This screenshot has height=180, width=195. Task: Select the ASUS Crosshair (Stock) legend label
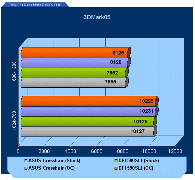point(54,161)
